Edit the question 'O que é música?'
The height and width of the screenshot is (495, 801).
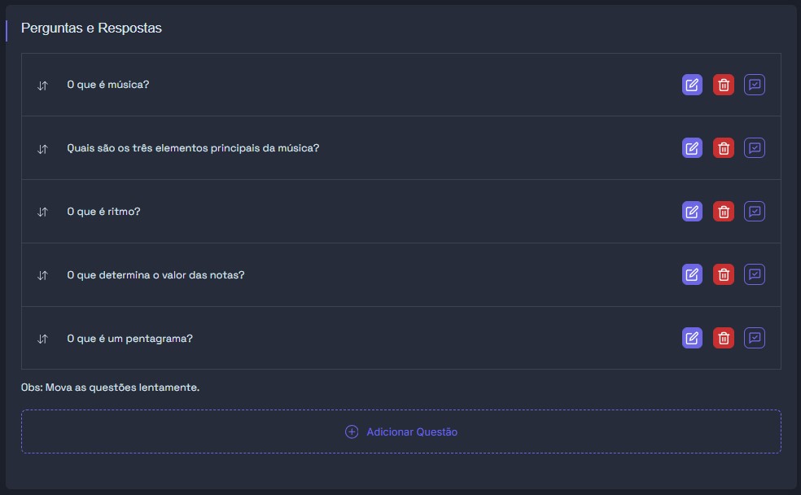coord(692,85)
